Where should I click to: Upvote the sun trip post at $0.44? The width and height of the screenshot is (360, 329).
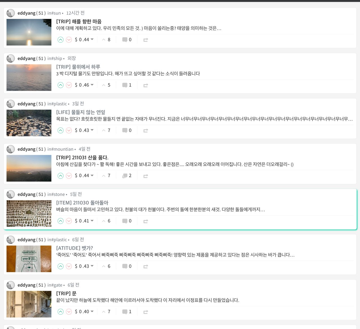click(60, 40)
